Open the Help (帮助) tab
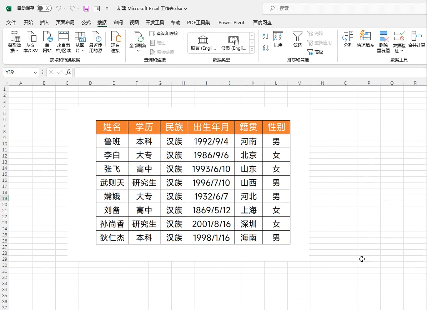Image resolution: width=427 pixels, height=310 pixels. (176, 22)
